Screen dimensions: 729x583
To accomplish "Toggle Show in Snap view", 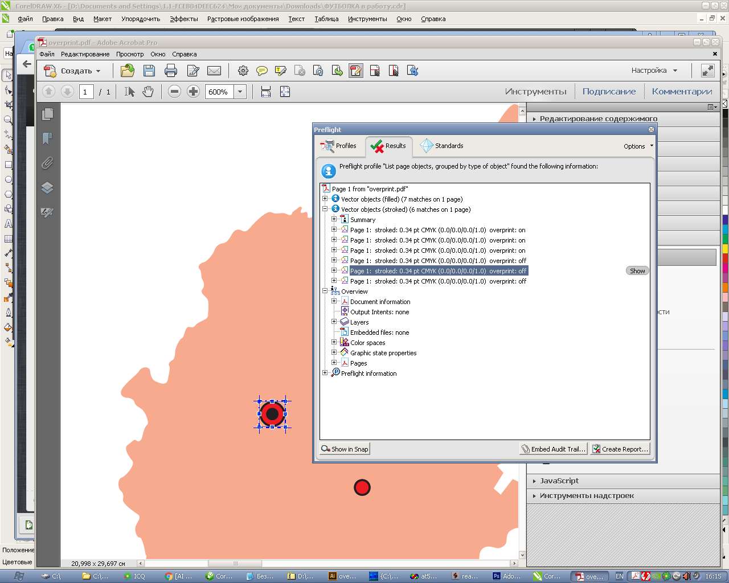I will pos(345,449).
